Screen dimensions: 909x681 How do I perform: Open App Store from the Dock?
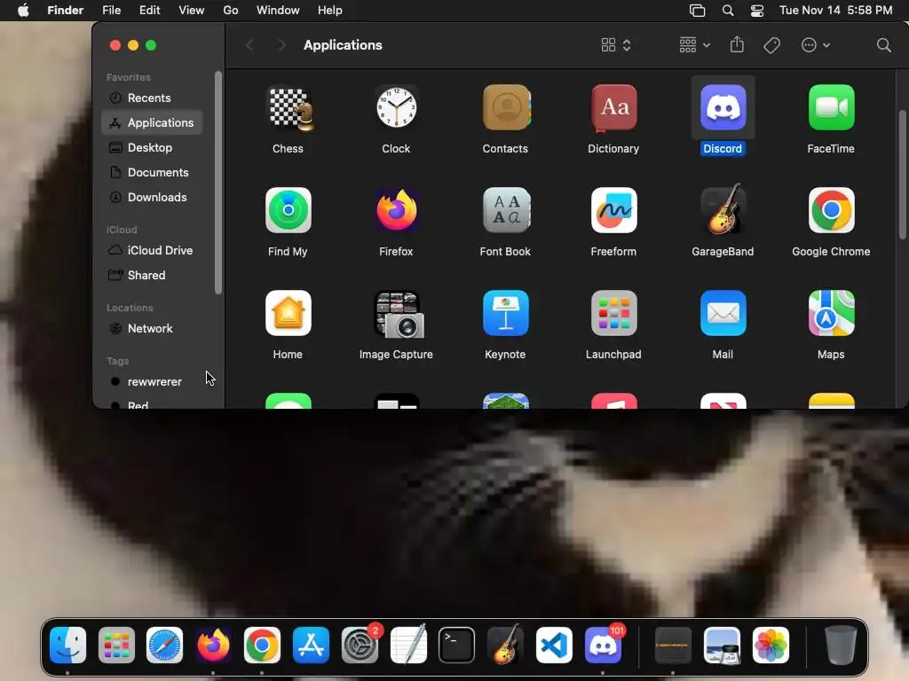click(x=312, y=646)
